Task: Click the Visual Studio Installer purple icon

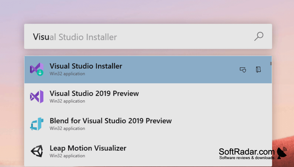Action: click(37, 69)
